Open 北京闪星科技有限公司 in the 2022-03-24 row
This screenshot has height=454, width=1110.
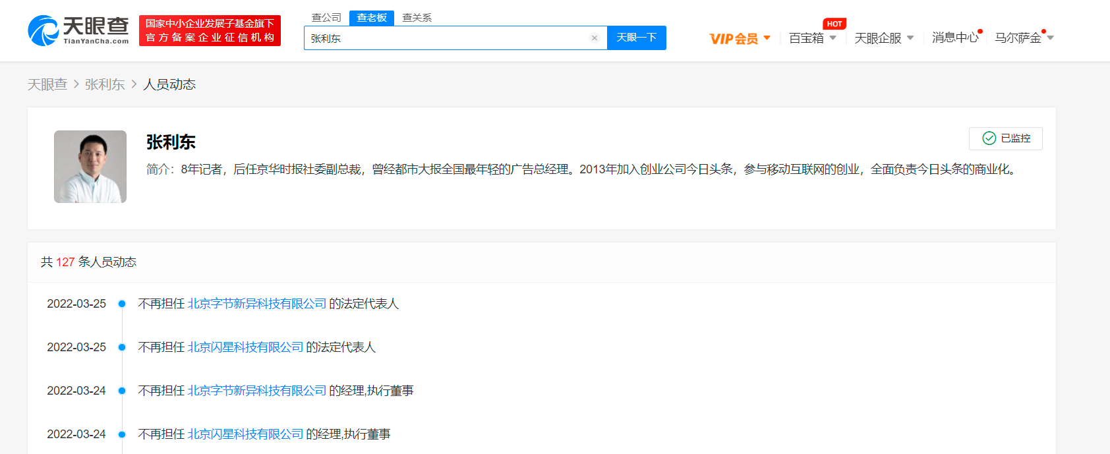pos(245,434)
